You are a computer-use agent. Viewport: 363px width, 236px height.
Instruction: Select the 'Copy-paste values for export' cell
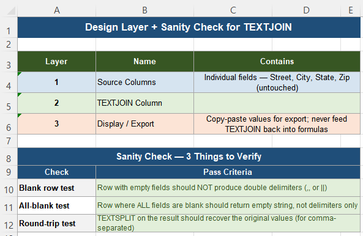click(277, 124)
